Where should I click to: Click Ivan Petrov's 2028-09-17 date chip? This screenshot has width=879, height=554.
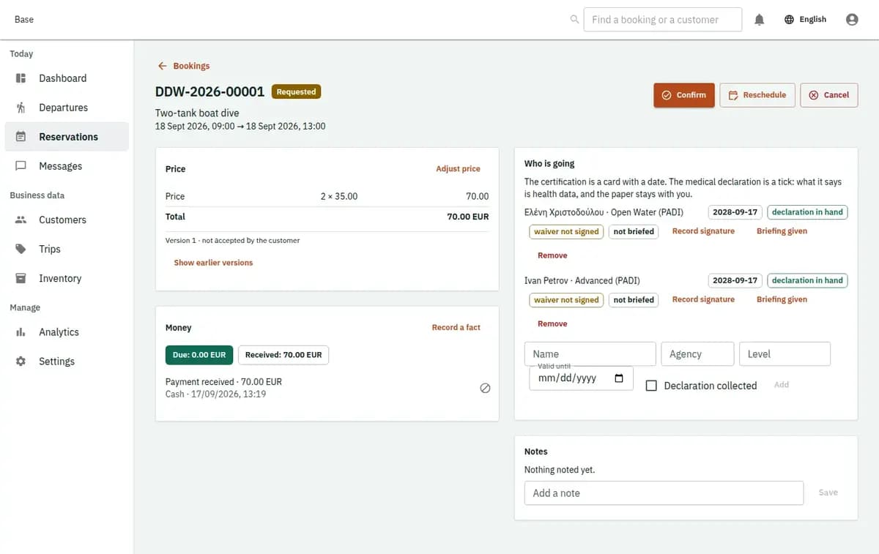click(x=735, y=280)
